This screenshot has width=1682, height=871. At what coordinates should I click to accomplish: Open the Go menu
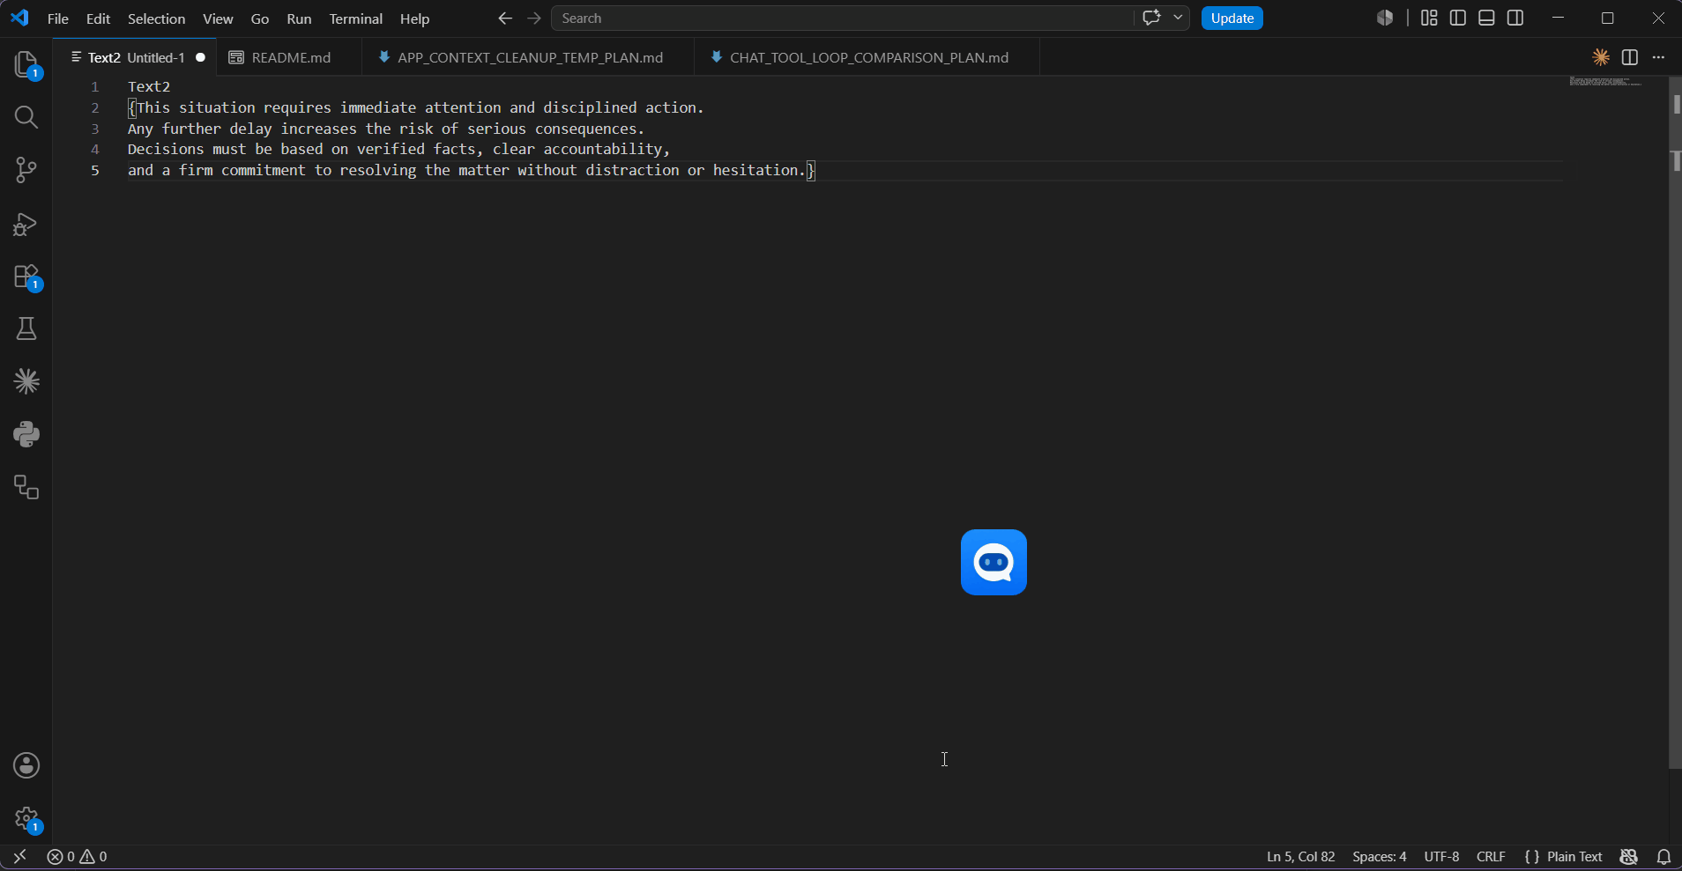pyautogui.click(x=260, y=18)
